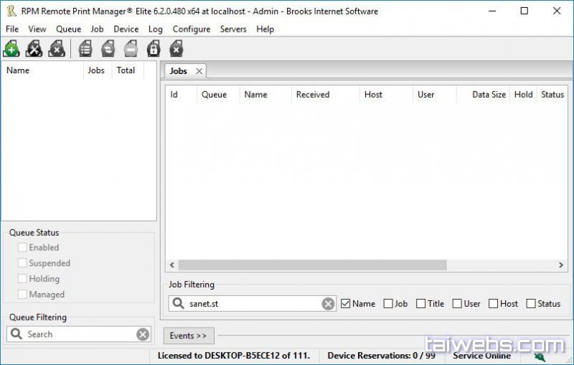Clear the job filter text
Screen dimensions: 574x365
[x=328, y=304]
